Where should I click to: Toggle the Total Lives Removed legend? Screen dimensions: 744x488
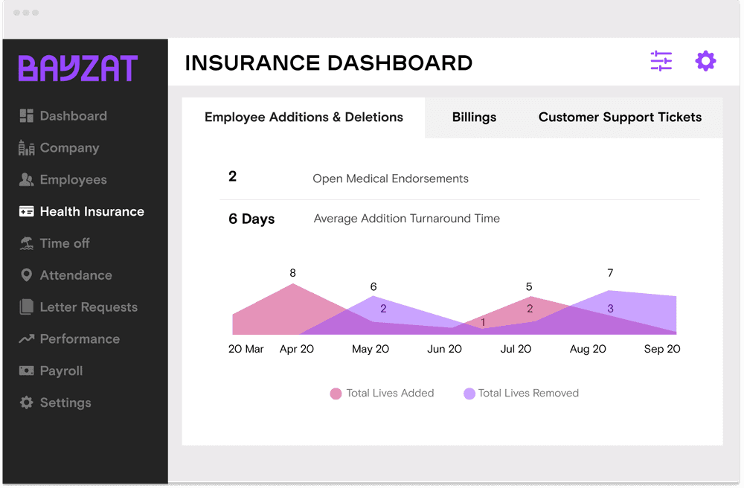pyautogui.click(x=521, y=393)
